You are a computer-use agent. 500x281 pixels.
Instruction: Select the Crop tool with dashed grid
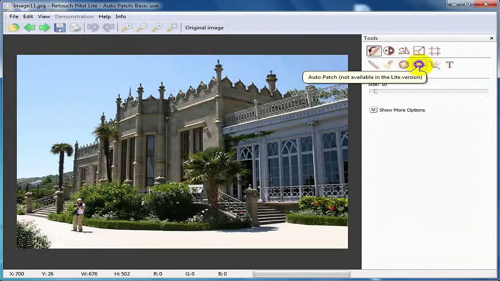[434, 51]
